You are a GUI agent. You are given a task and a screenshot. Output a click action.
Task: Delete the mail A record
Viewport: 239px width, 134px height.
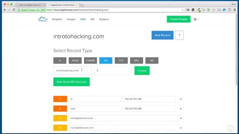click(181, 109)
